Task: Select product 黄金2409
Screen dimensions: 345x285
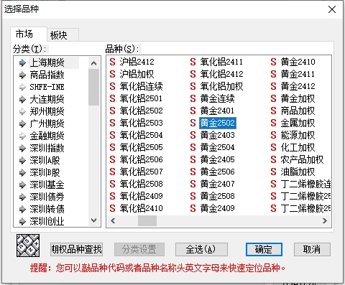Action: tap(217, 208)
